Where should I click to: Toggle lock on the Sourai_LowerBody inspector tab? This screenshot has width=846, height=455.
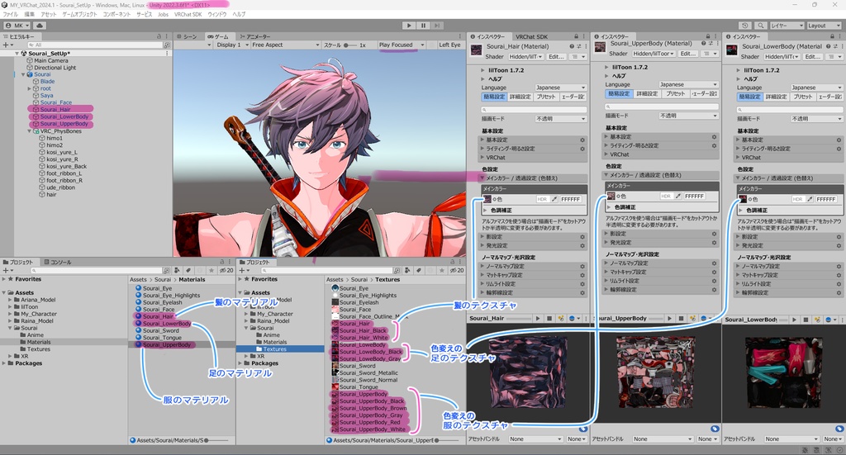[x=832, y=36]
